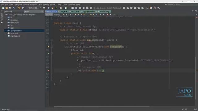Image resolution: width=198 pixels, height=111 pixels.
Task: Click the first grid icon before Create Branch
Action: (72, 8)
